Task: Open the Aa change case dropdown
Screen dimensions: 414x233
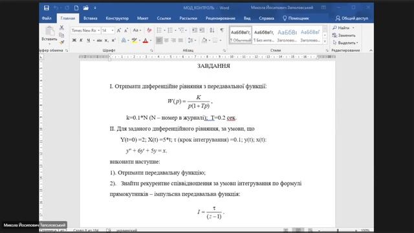Action: [136, 30]
